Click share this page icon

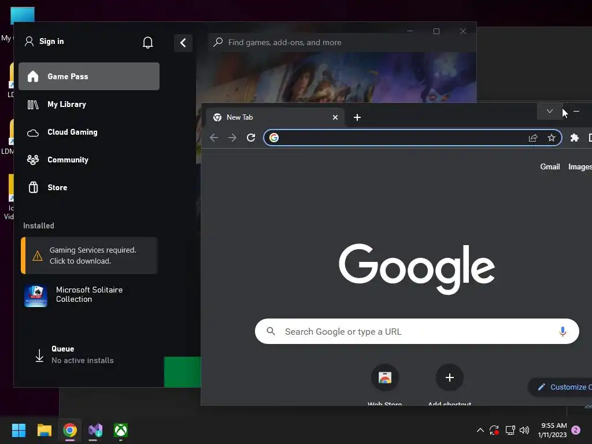533,138
